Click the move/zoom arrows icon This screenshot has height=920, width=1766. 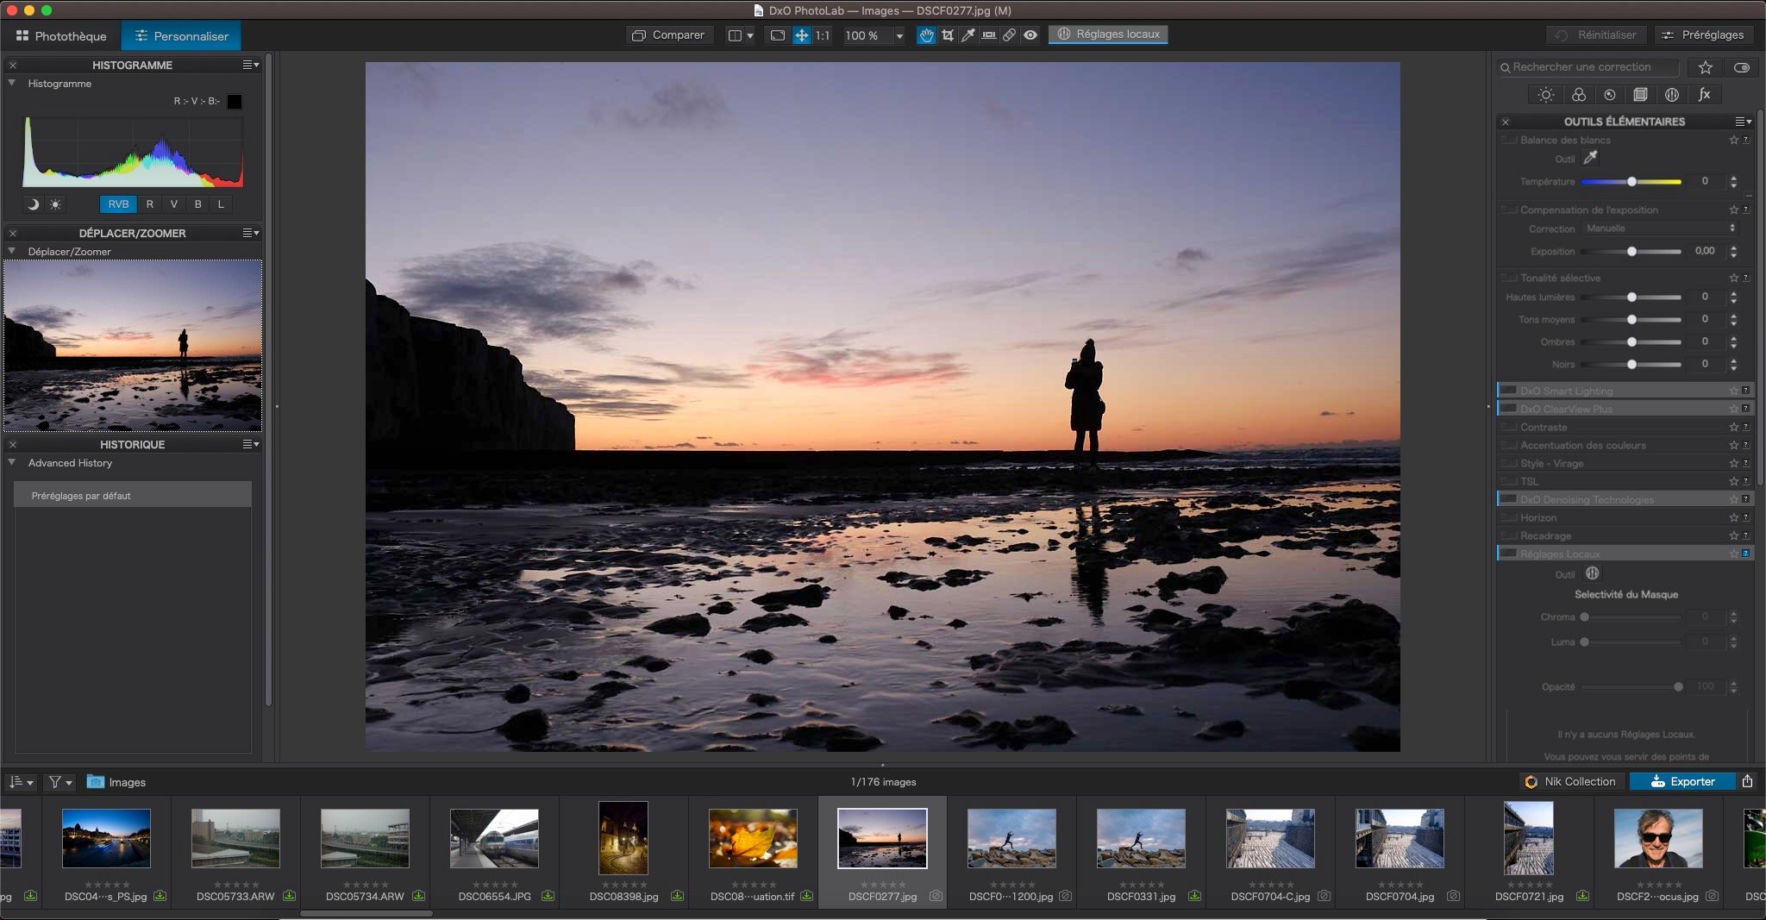pos(801,35)
